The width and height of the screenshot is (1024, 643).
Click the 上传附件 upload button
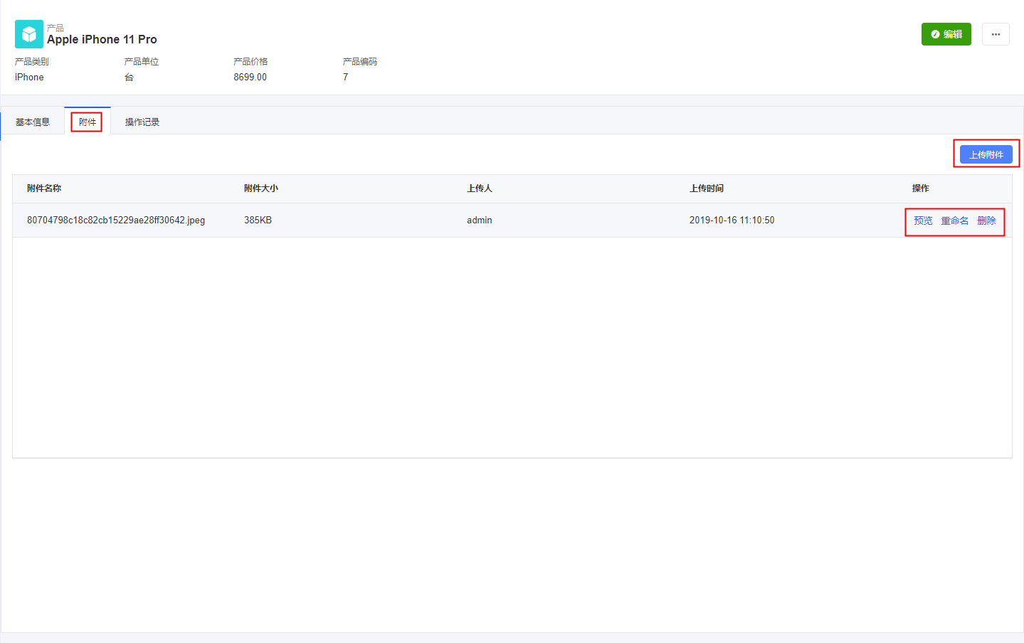point(986,154)
